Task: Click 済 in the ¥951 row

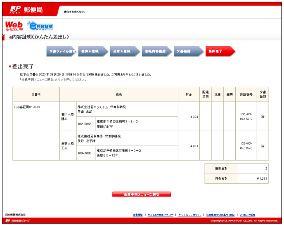Action: (x=263, y=146)
